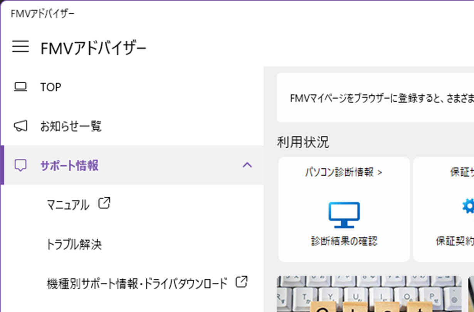
Task: Click the external link icon next to マニュアル
Action: pos(104,203)
